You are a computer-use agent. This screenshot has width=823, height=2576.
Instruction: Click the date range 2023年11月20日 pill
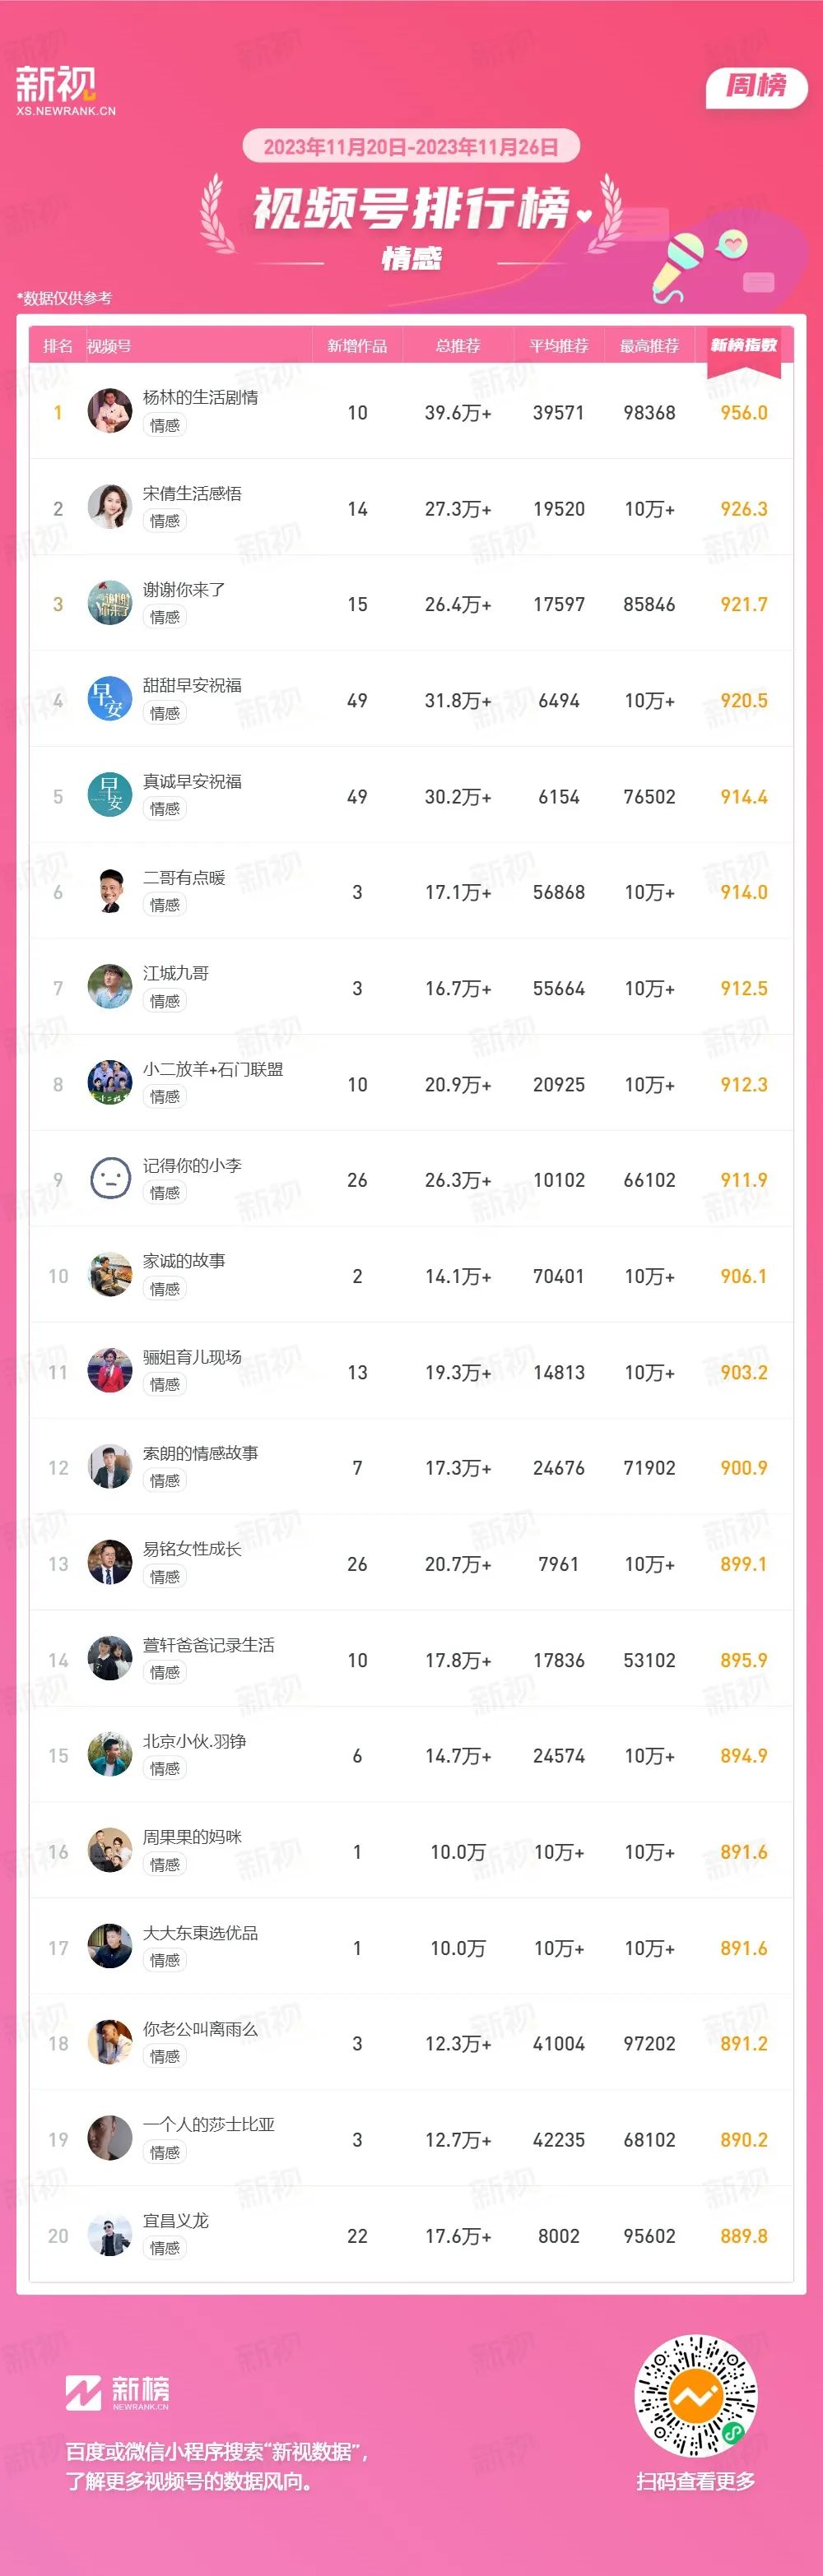click(411, 147)
